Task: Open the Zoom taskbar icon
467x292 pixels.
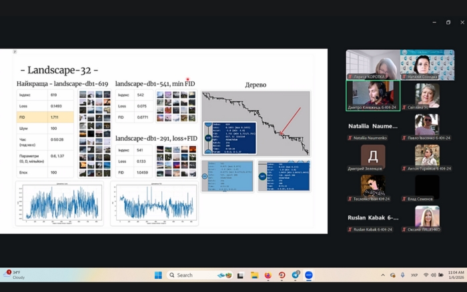Action: (x=309, y=275)
